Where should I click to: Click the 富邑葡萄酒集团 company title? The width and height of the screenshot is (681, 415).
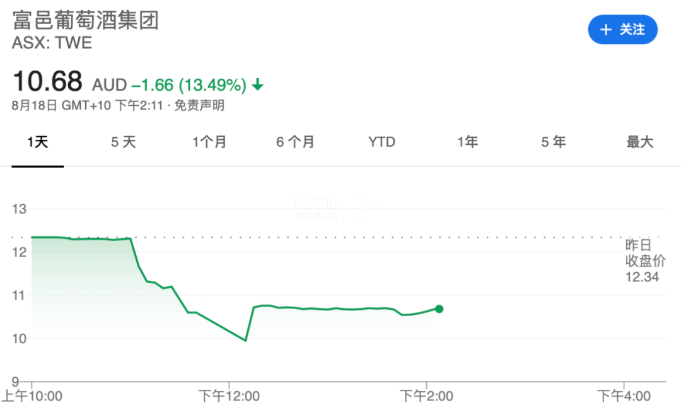pyautogui.click(x=86, y=20)
